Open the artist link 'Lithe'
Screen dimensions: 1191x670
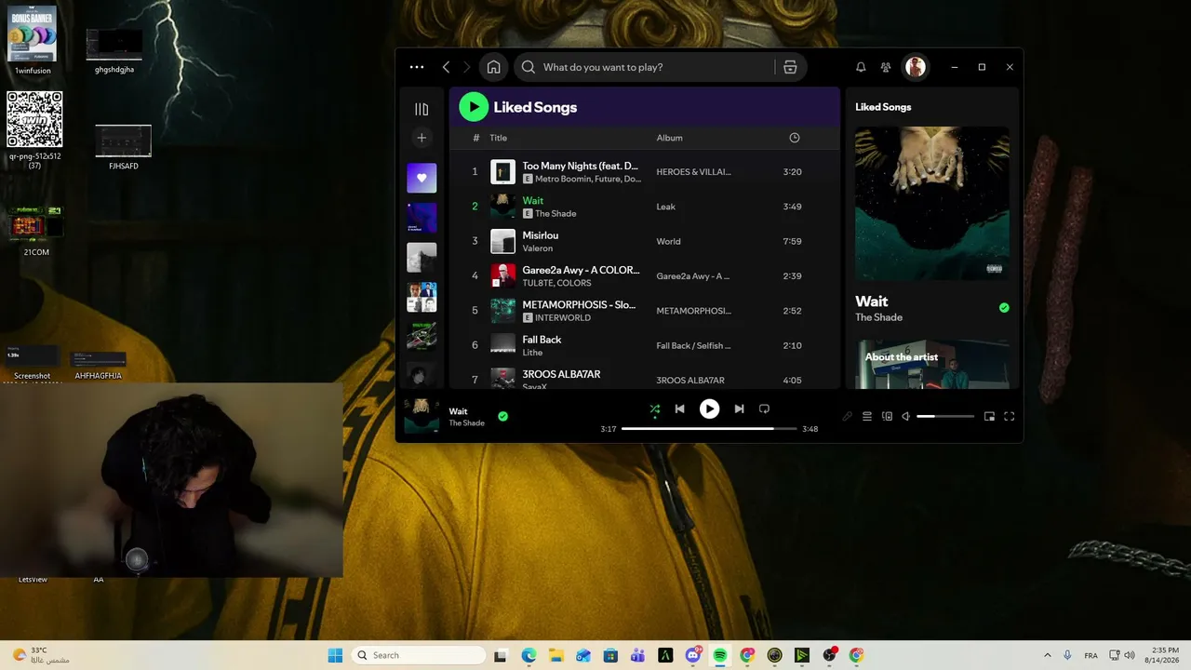(x=531, y=353)
